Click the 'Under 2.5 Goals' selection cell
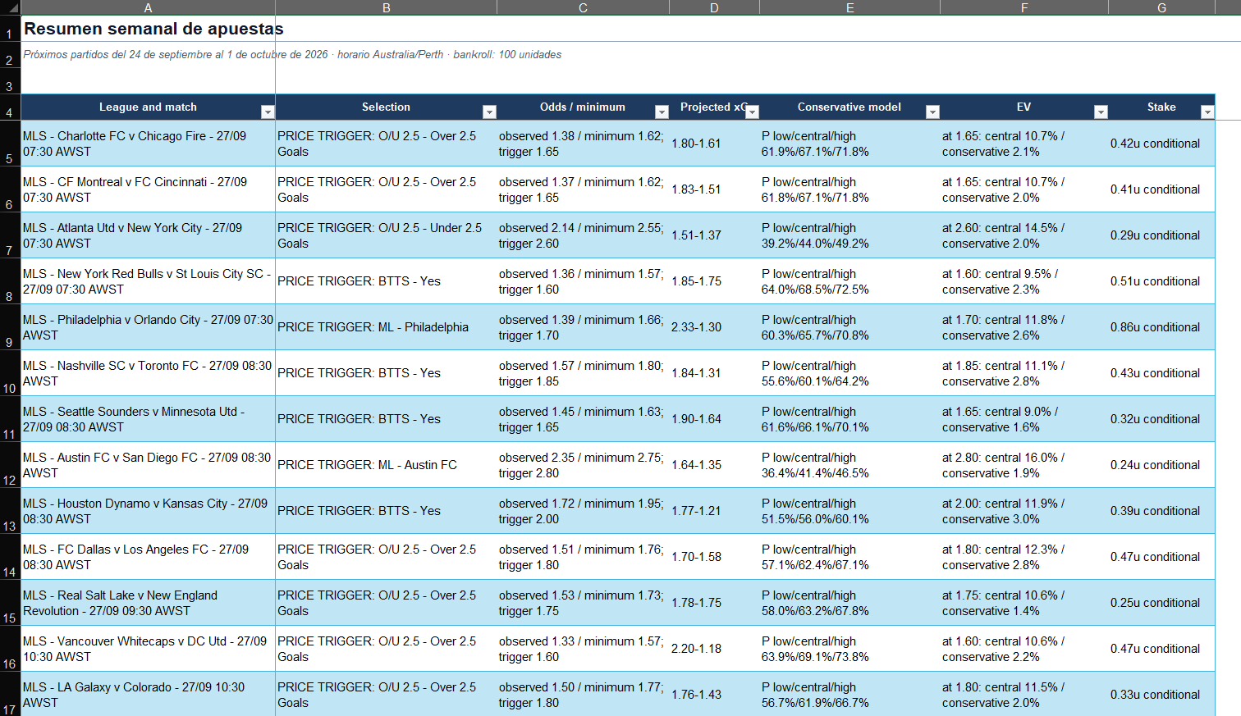The height and width of the screenshot is (716, 1241). tap(387, 235)
